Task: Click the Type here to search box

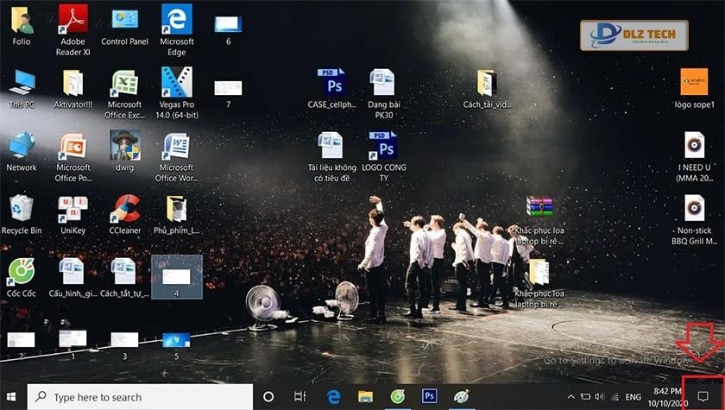Action: [x=141, y=397]
